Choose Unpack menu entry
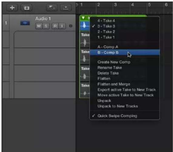The image size is (173, 152). (125, 101)
